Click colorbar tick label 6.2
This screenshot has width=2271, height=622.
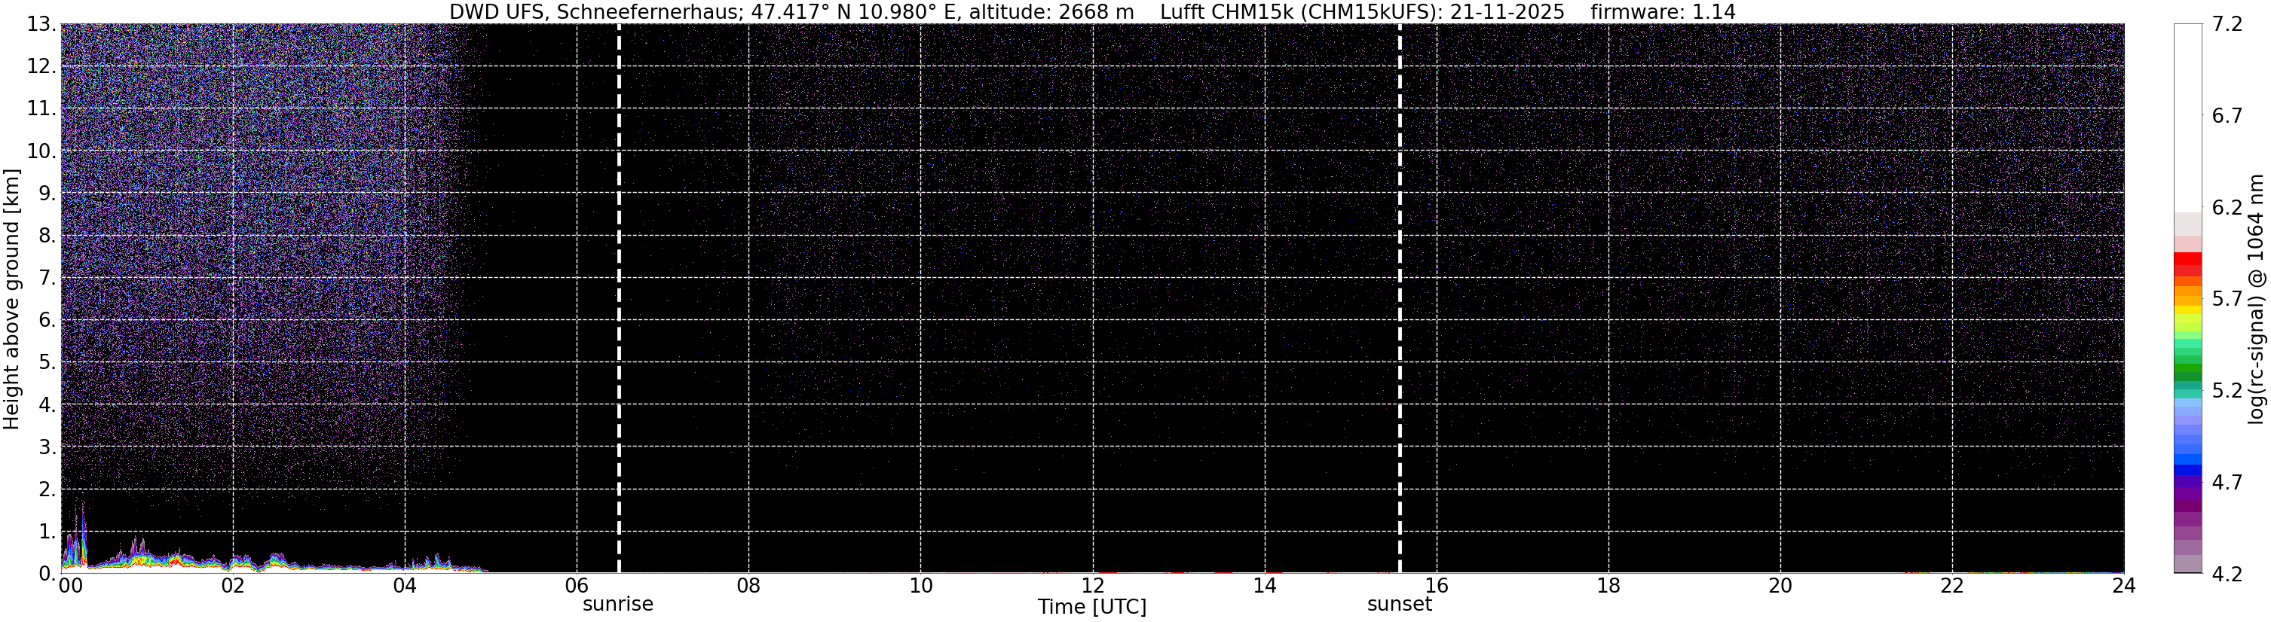point(2227,208)
